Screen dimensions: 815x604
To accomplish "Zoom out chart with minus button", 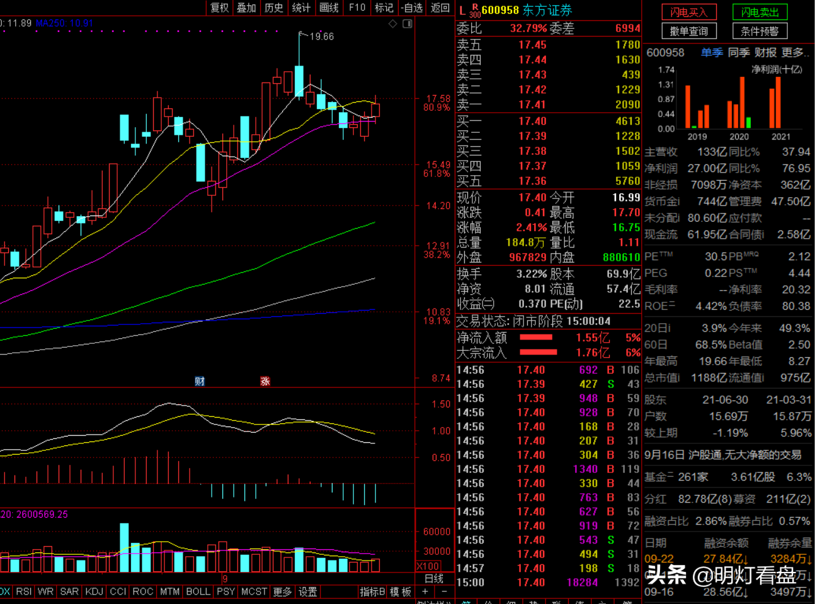I will (444, 591).
